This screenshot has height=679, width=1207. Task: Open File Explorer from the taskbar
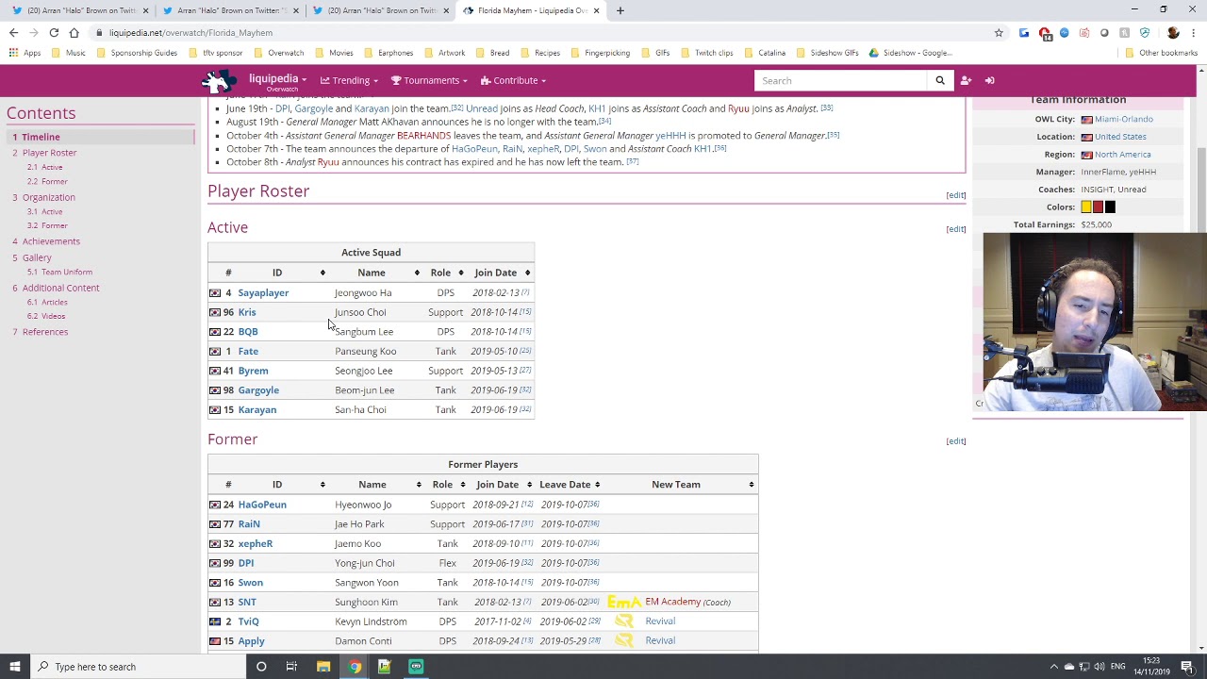323,667
